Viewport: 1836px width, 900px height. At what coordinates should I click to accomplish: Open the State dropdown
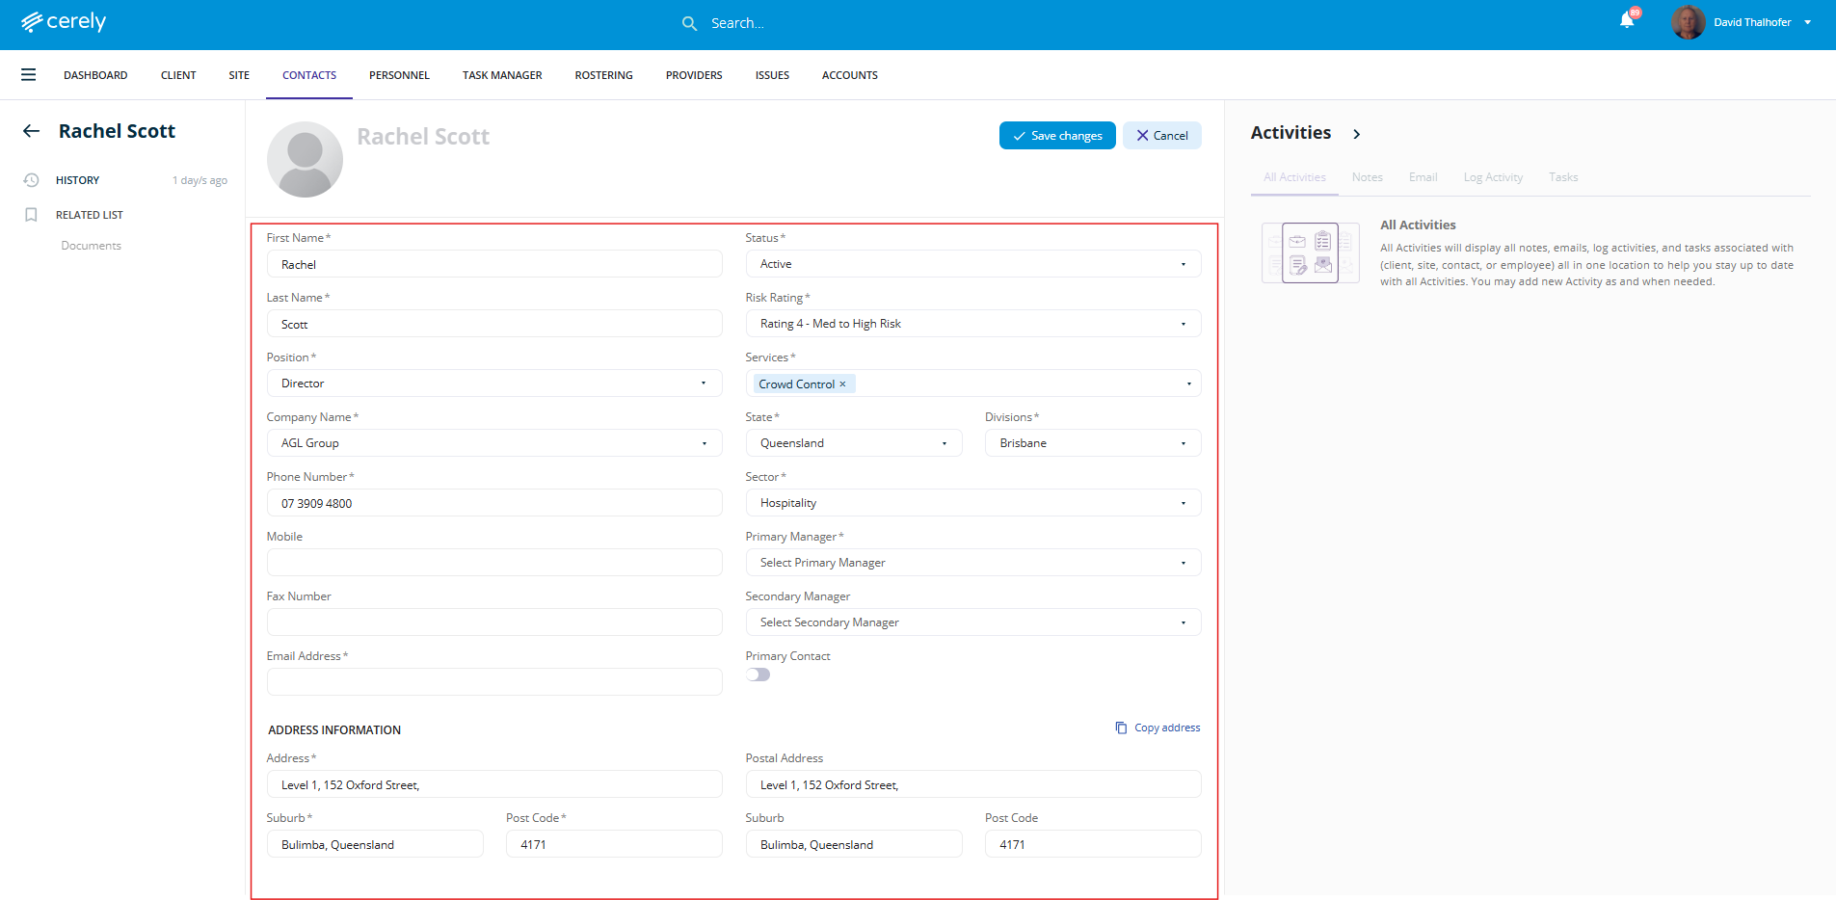pyautogui.click(x=854, y=443)
